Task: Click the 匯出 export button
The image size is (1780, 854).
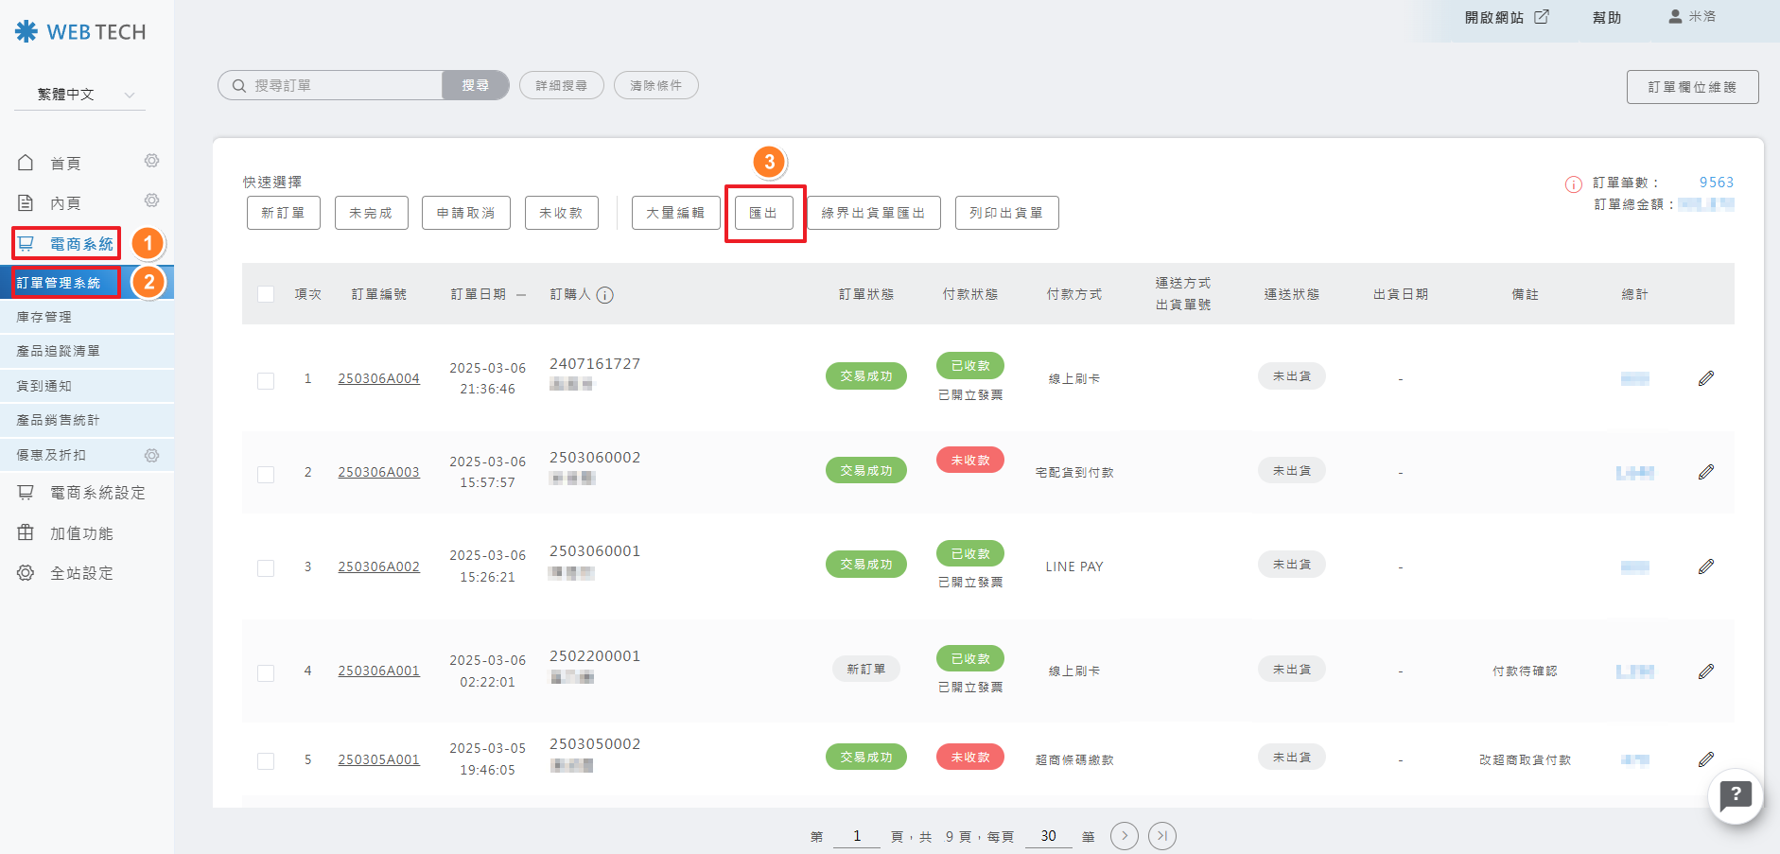Action: coord(763,214)
